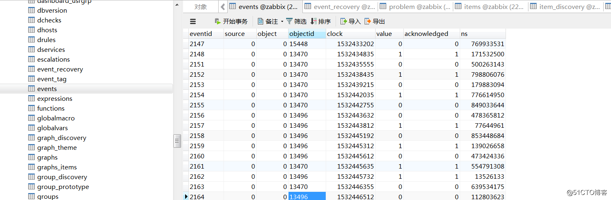Select the drules table in the tree
The width and height of the screenshot is (611, 200).
tap(46, 40)
